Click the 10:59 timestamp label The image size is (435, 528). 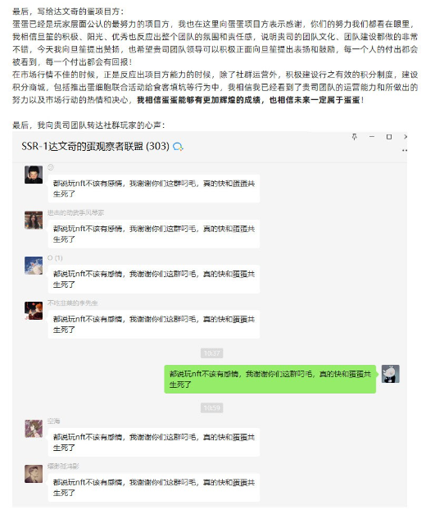(x=211, y=407)
